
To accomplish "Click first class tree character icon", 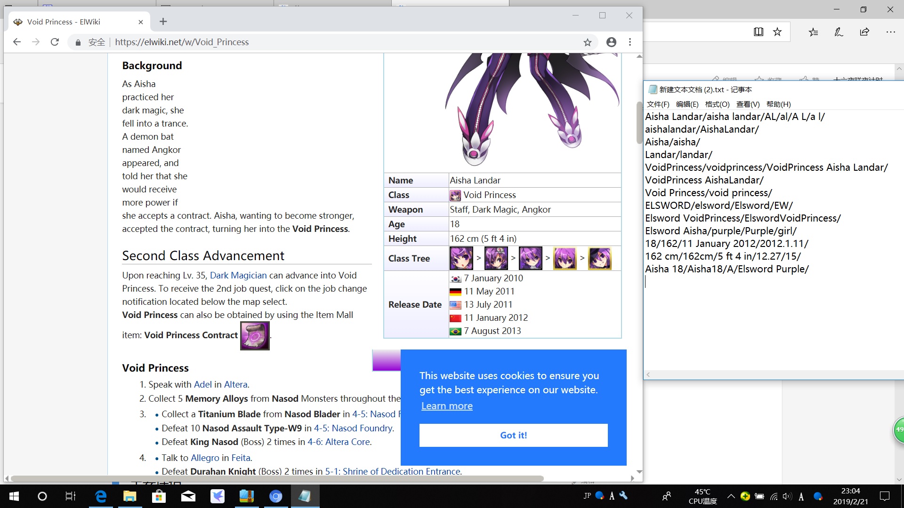I will pos(461,258).
